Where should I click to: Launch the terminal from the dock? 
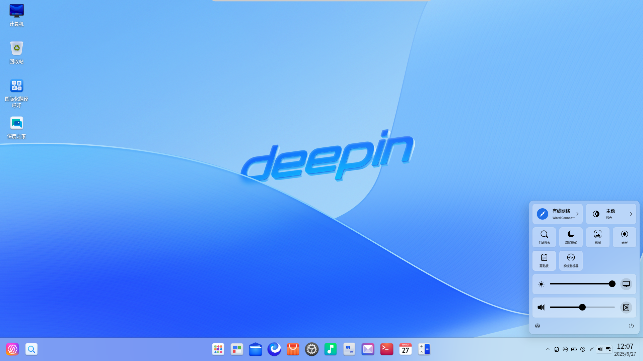point(387,349)
